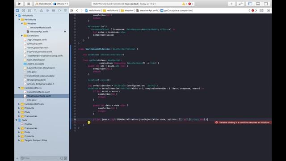The image size is (286, 161).
Task: Expand the Extensions group
Action: (22, 36)
